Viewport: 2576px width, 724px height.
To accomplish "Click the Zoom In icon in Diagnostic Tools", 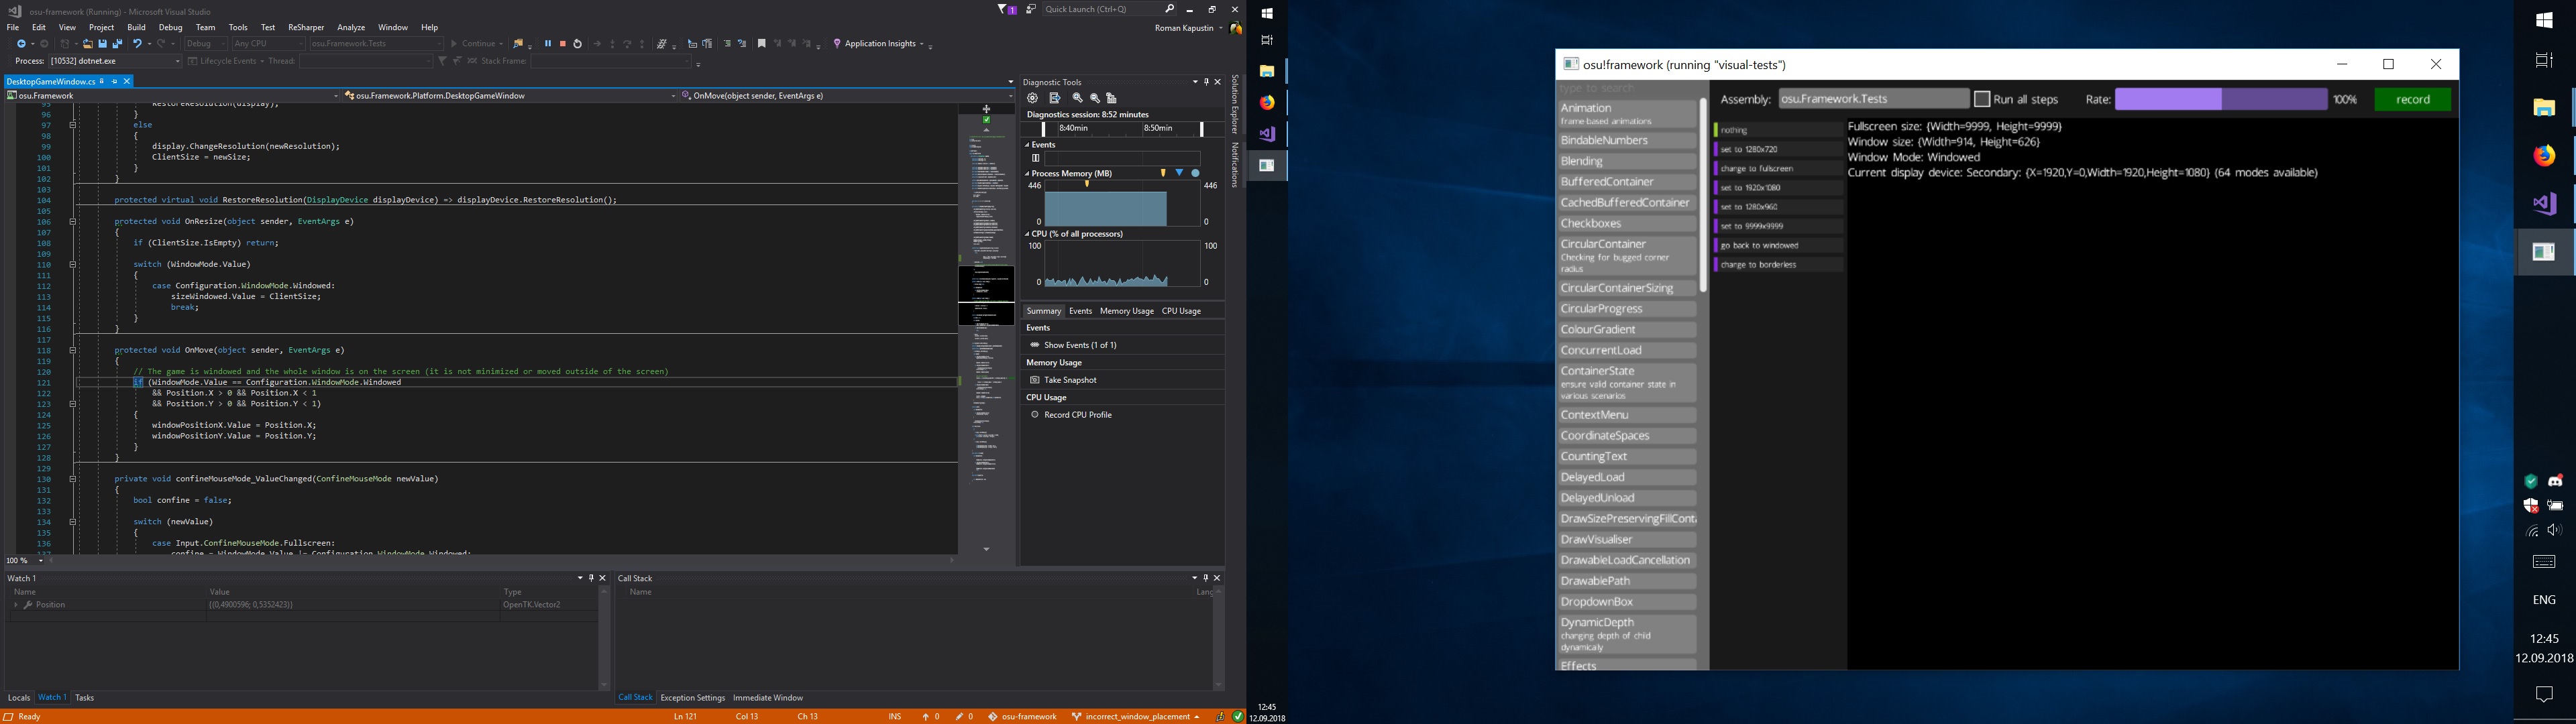I will click(1078, 98).
